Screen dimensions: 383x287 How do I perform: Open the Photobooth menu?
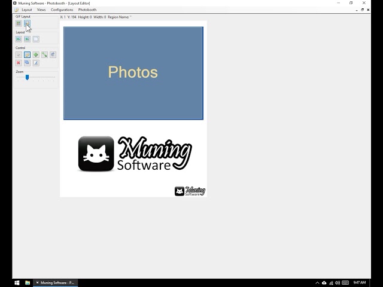pos(87,10)
